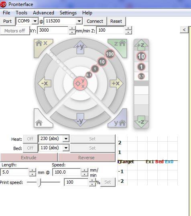This screenshot has width=191, height=216.
Task: Click the Print speed slider handle
Action: (40, 182)
